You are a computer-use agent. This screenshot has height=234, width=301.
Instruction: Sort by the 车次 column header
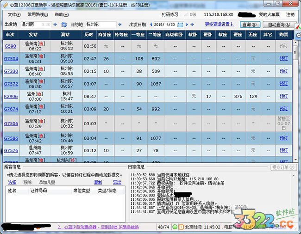click(x=10, y=35)
